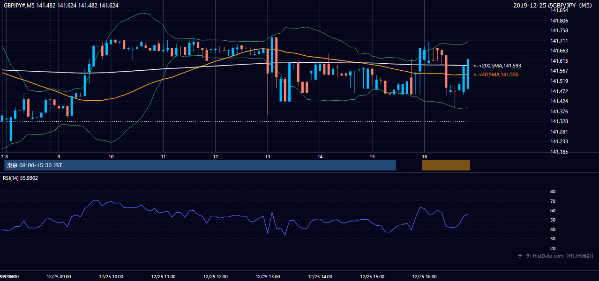The width and height of the screenshot is (599, 281).
Task: Click price level 141.854 on the axis
Action: click(559, 11)
